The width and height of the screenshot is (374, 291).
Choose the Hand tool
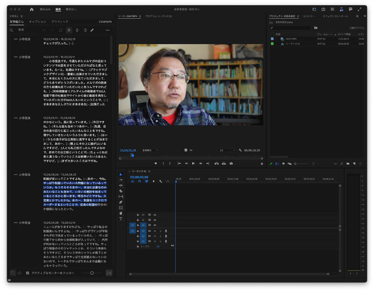click(x=121, y=213)
